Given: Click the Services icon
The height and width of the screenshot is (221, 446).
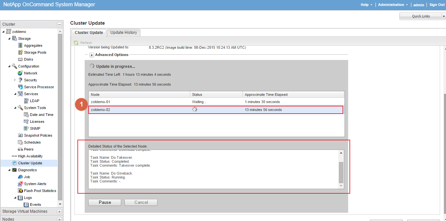Looking at the screenshot, I should tap(20, 94).
